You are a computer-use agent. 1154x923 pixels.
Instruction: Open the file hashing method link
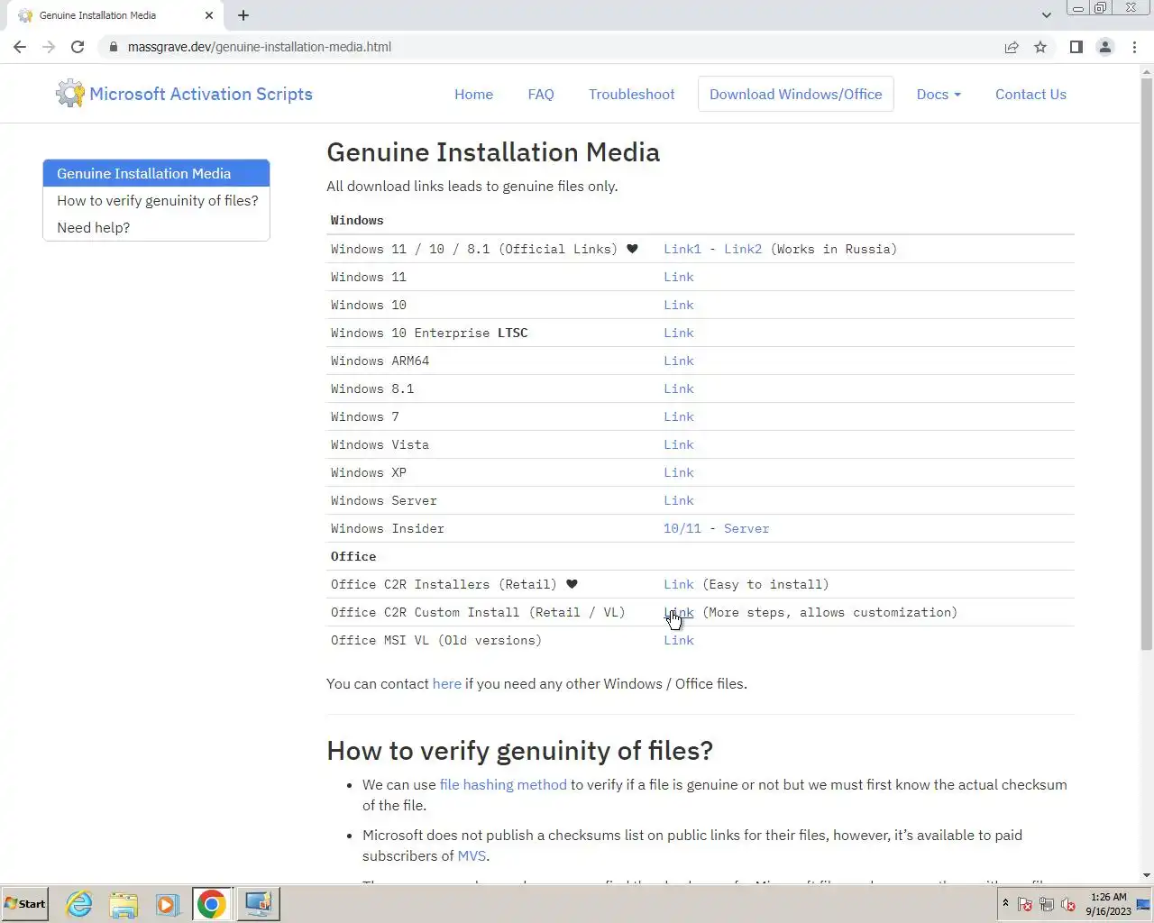503,784
